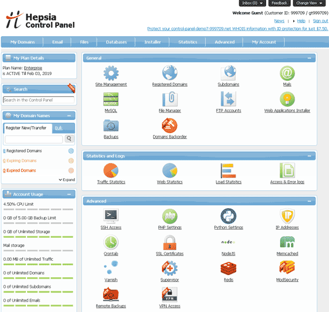
Task: Open the PHP Settings icon
Action: coord(170,216)
